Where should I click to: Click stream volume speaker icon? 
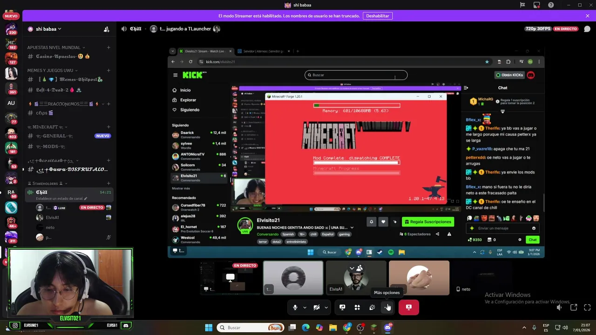pos(559,308)
